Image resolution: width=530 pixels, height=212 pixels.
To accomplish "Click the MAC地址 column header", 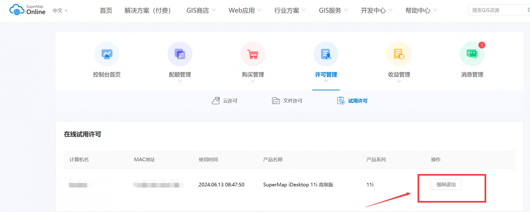I will tap(144, 159).
